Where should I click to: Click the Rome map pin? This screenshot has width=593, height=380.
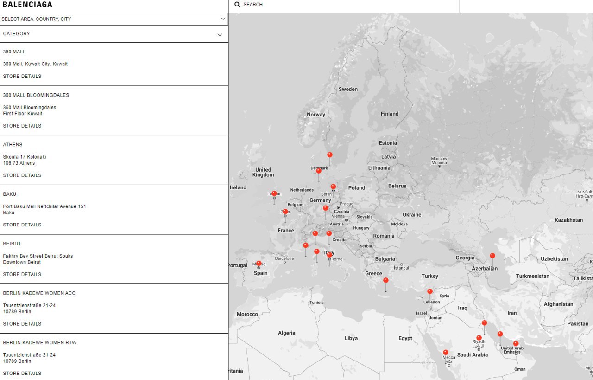329,255
